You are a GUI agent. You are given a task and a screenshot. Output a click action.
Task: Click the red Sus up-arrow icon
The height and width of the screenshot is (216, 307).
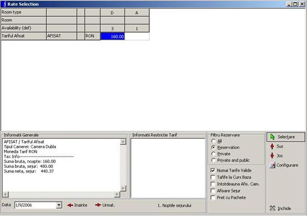pos(272,147)
